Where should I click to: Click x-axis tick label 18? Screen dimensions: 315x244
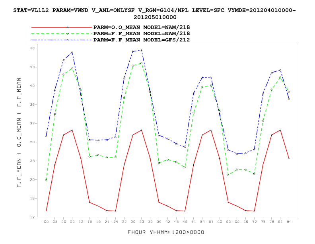[x=98, y=222]
